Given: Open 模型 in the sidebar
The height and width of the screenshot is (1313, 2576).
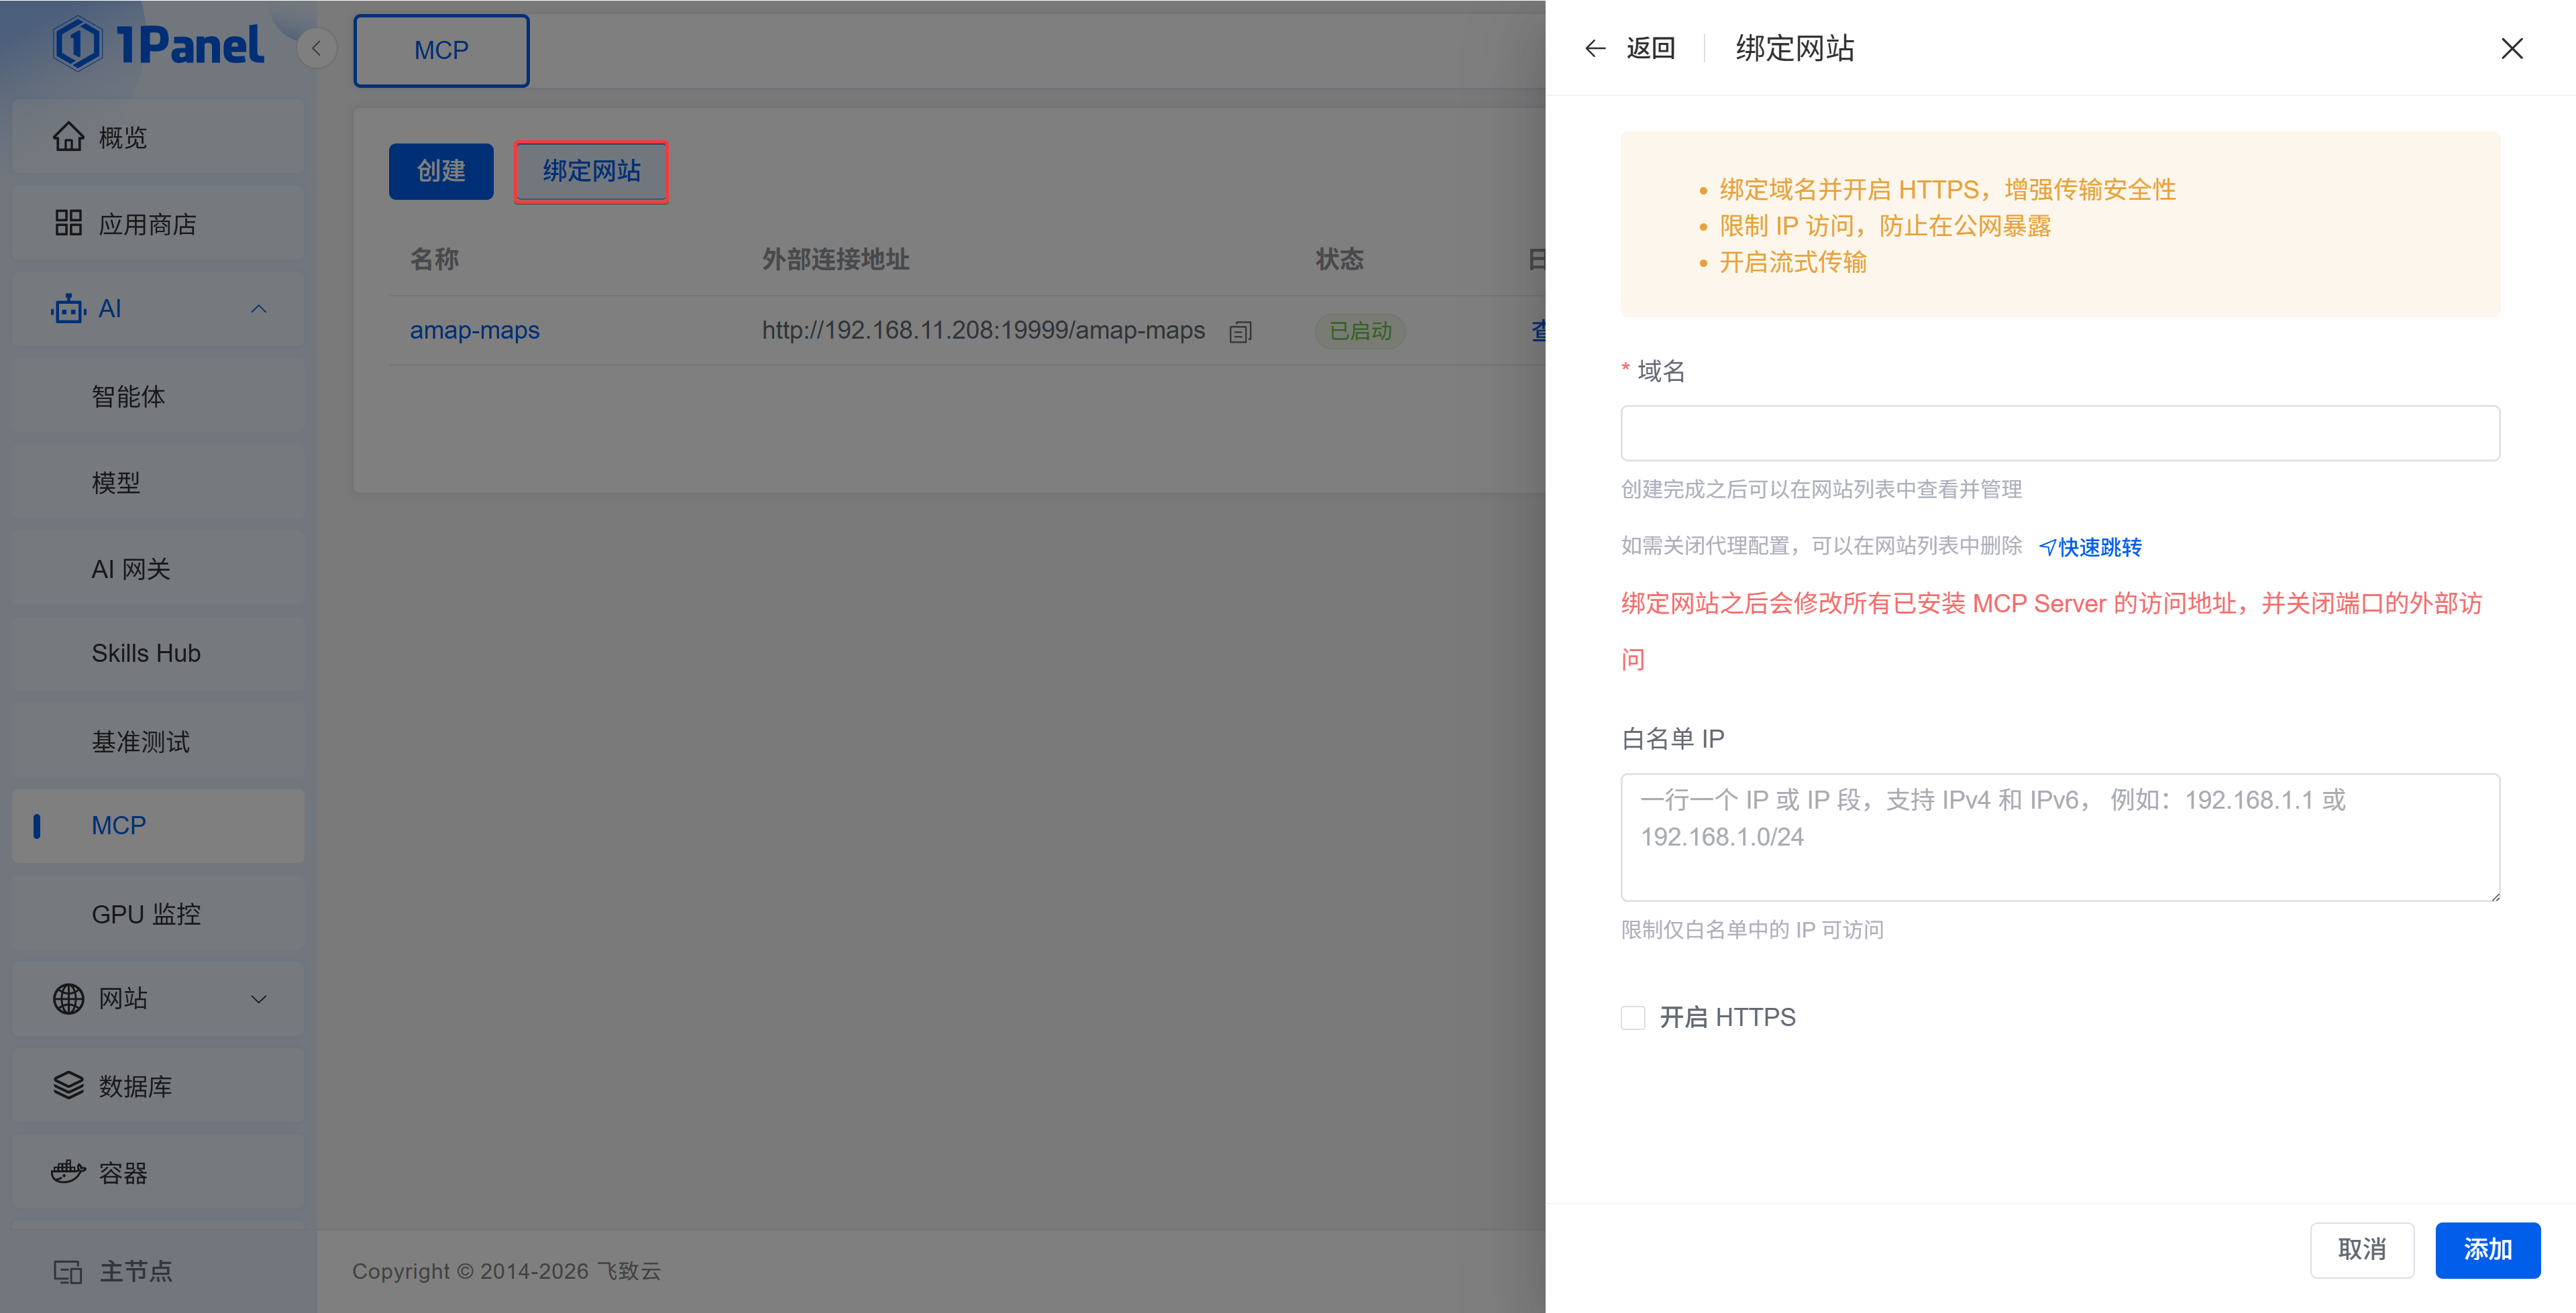Looking at the screenshot, I should (x=158, y=483).
